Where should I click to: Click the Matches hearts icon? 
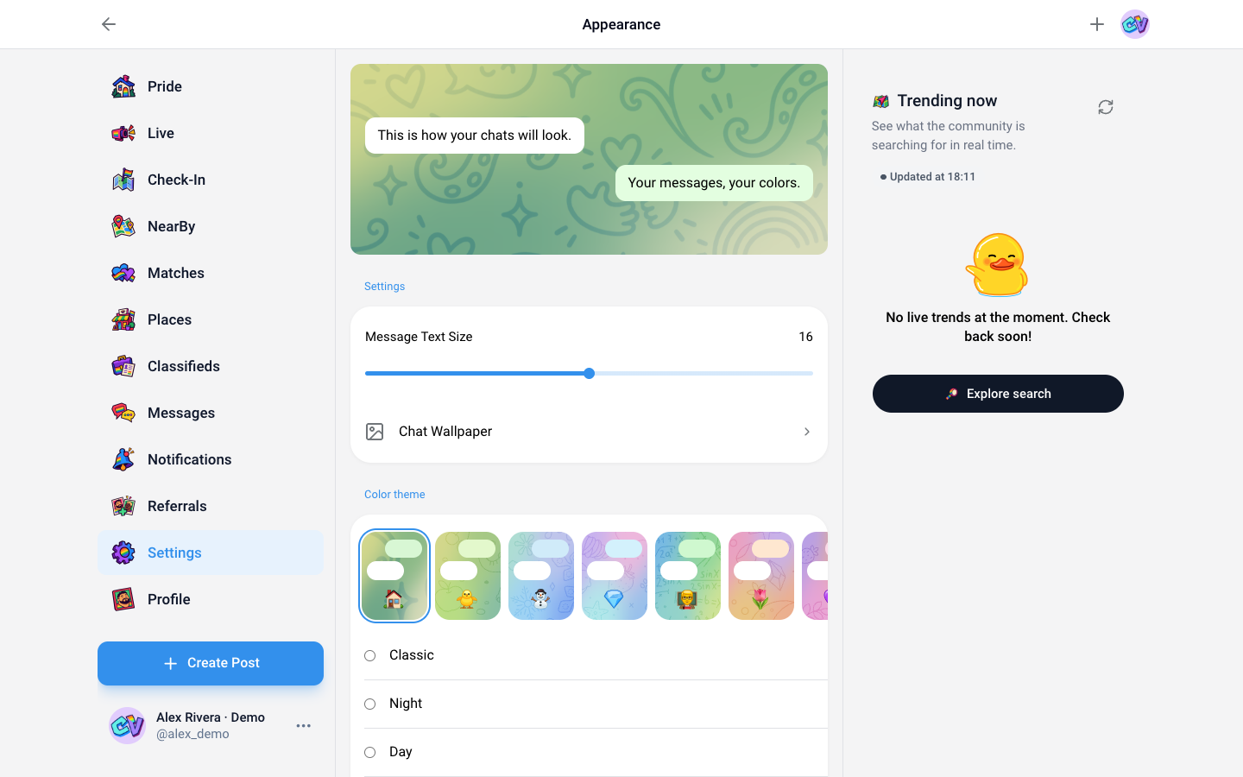point(123,273)
